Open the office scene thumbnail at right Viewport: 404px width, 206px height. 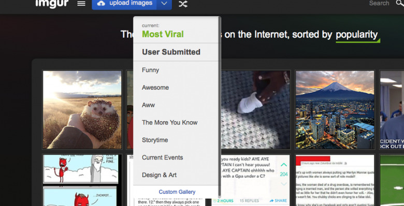tap(392, 110)
